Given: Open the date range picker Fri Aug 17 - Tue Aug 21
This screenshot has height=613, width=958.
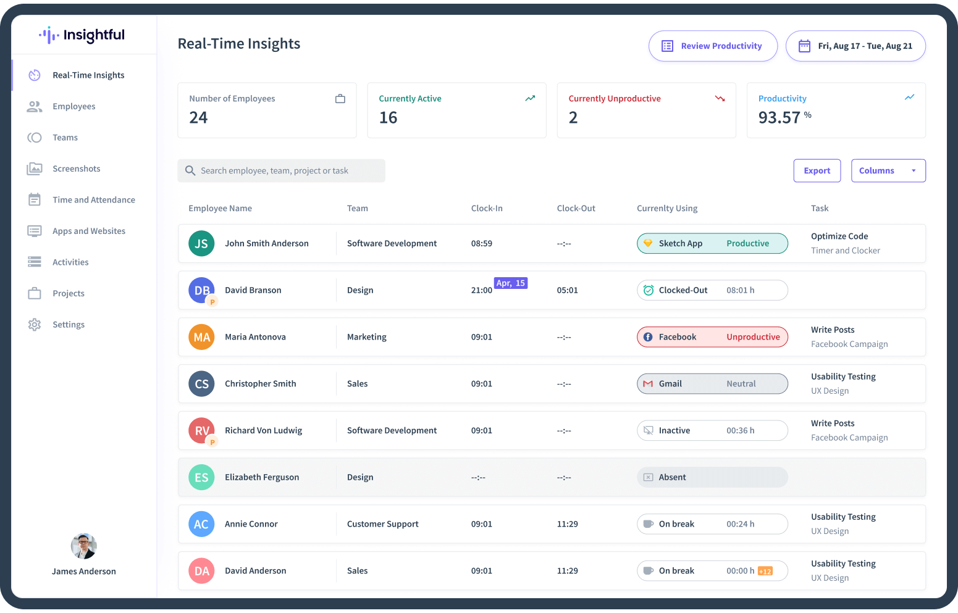Looking at the screenshot, I should 855,46.
